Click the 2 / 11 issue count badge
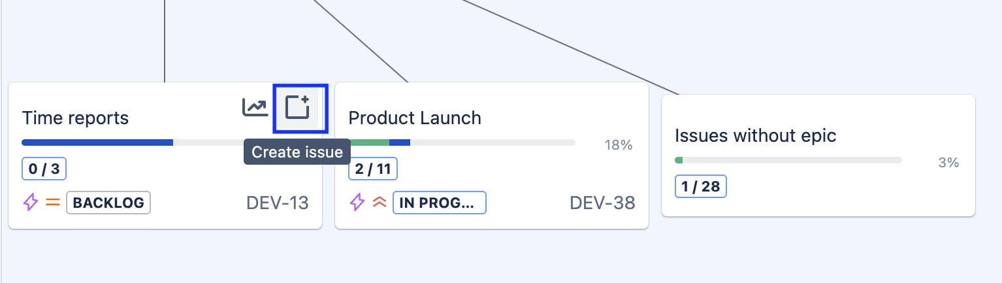The image size is (1002, 283). 373,169
